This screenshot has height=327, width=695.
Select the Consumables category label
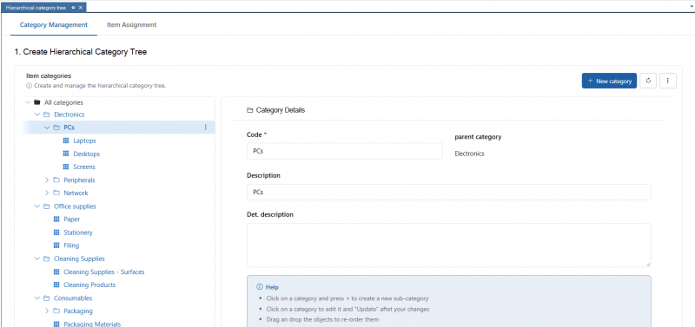click(x=73, y=298)
